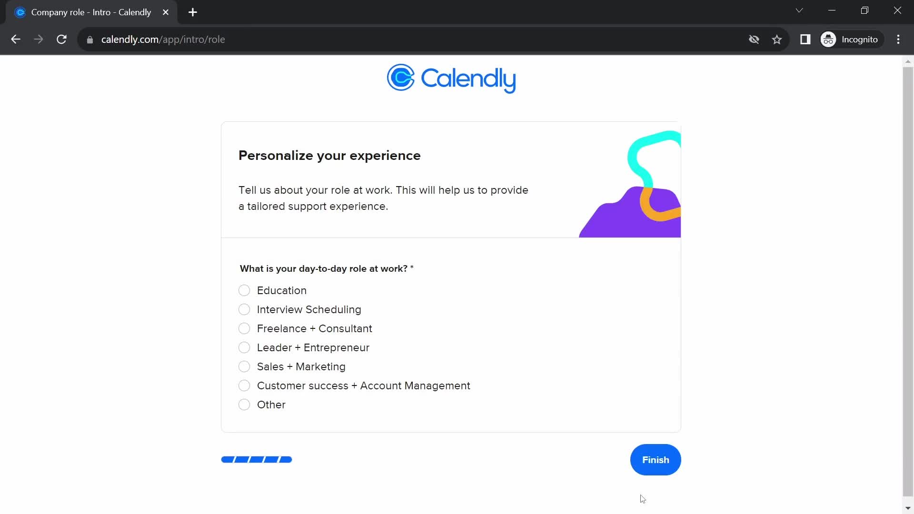Select the Other role option
This screenshot has height=514, width=914.
245,404
